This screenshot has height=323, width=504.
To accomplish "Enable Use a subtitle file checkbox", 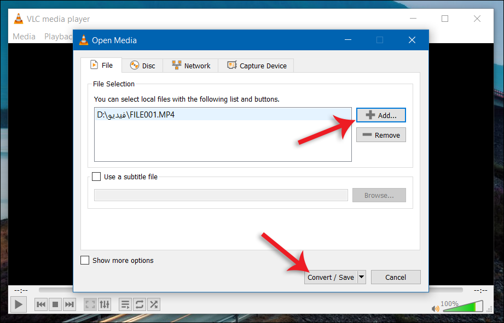I will click(x=96, y=177).
